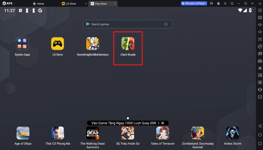Open the user account icon in title bar
The width and height of the screenshot is (263, 150).
[x=218, y=3]
